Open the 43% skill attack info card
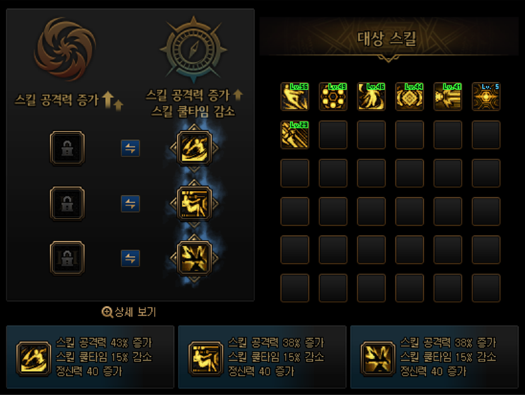Image resolution: width=525 pixels, height=395 pixels. pos(90,357)
